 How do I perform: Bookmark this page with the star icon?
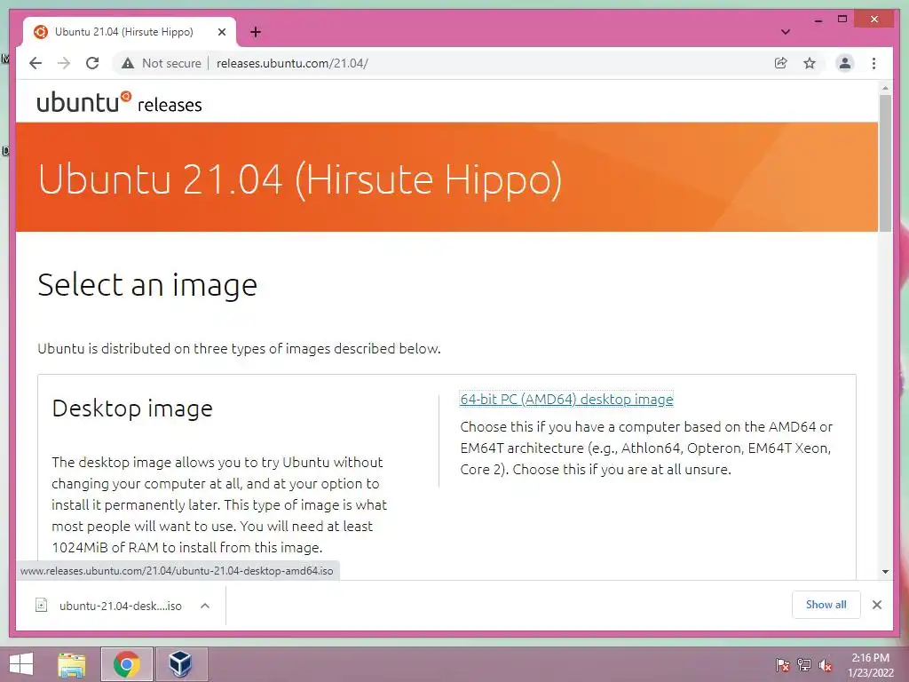(810, 63)
